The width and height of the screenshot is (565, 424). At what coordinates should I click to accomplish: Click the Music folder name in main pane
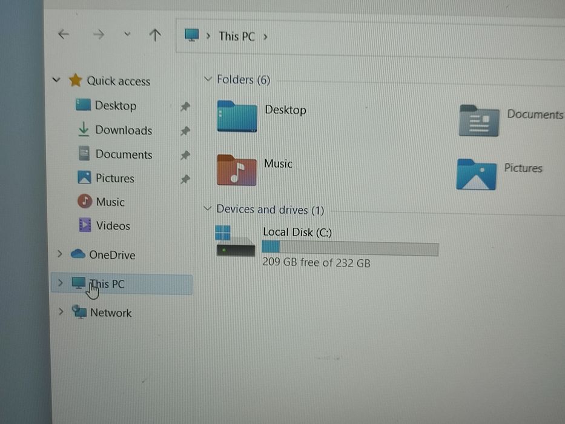click(278, 164)
